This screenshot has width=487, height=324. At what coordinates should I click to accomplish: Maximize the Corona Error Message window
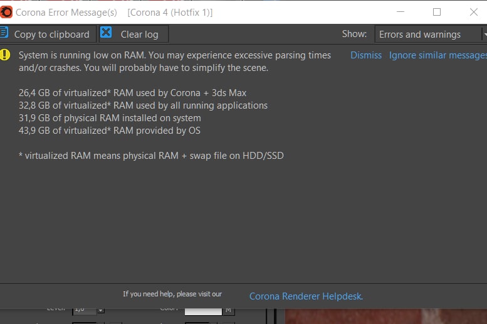[x=437, y=12]
